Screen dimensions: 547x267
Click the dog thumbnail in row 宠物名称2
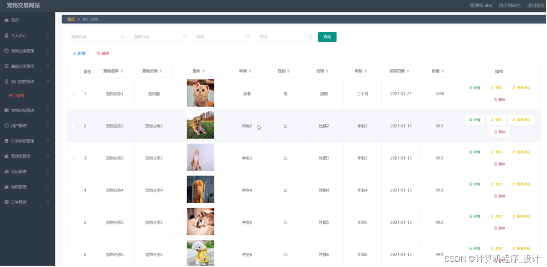[200, 125]
